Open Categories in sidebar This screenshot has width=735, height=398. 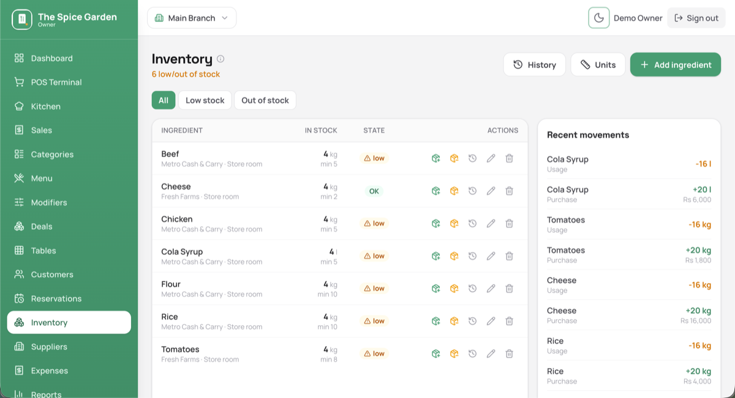69,154
